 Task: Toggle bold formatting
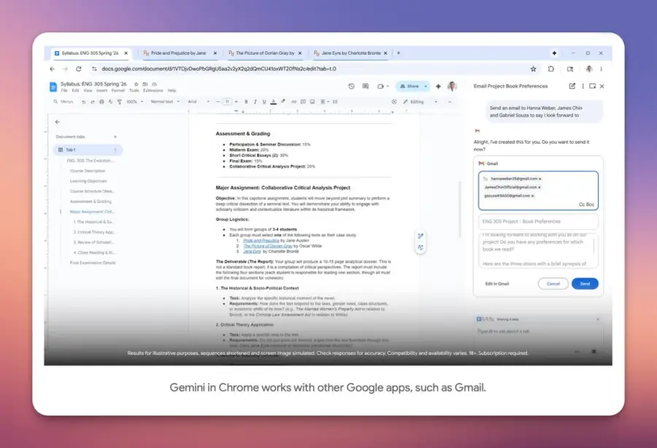pyautogui.click(x=246, y=101)
